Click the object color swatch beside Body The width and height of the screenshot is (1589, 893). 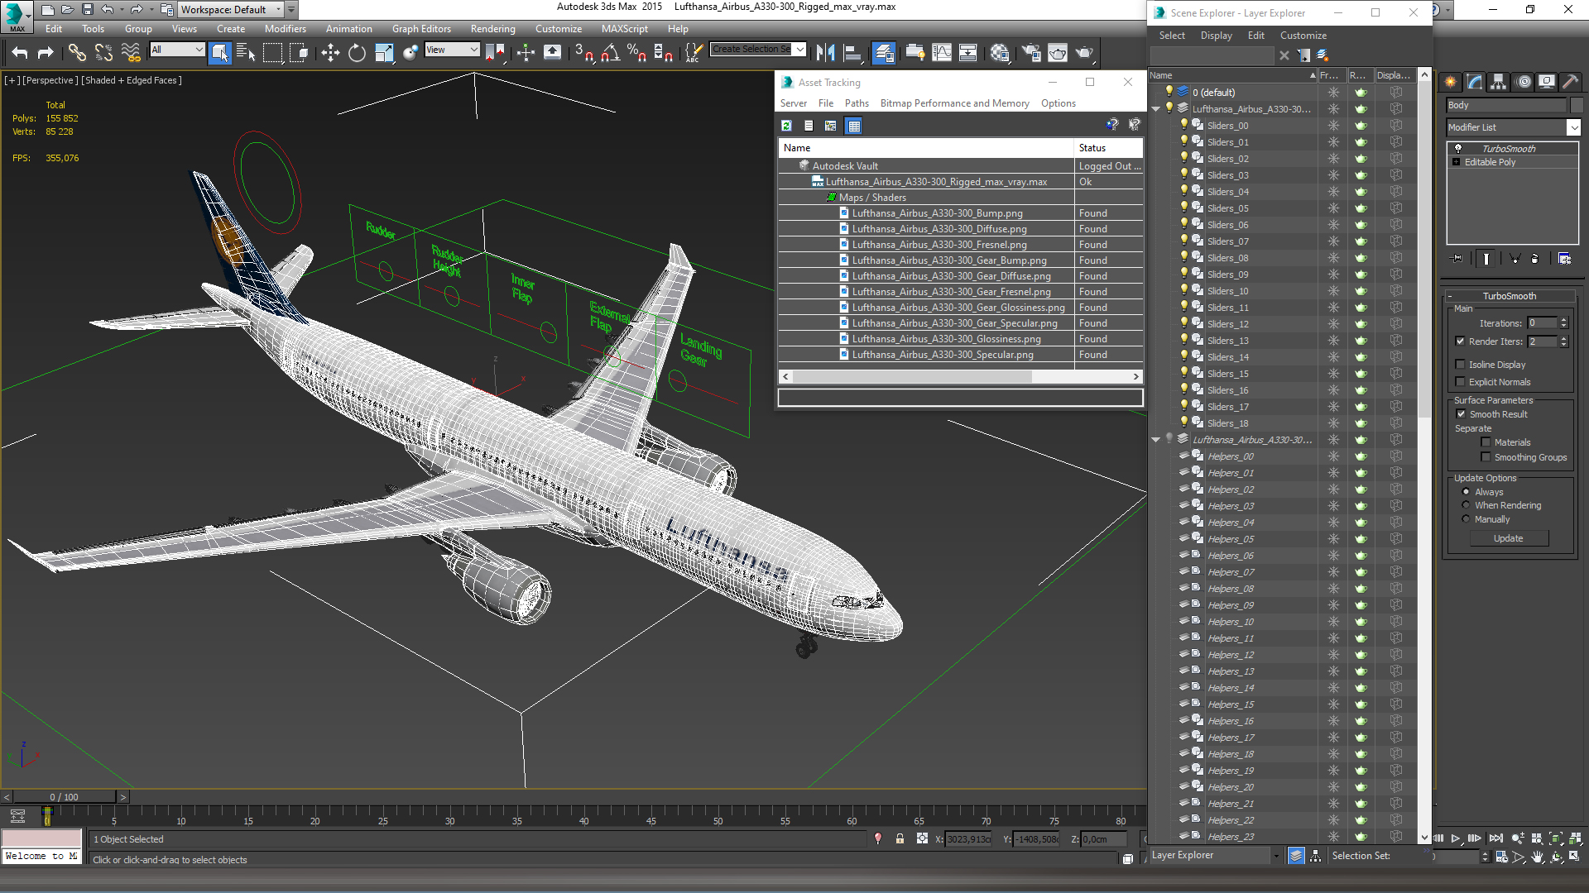1576,105
